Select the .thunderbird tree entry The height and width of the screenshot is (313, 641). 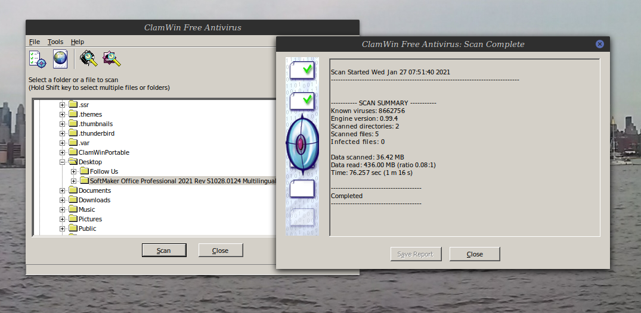click(97, 133)
